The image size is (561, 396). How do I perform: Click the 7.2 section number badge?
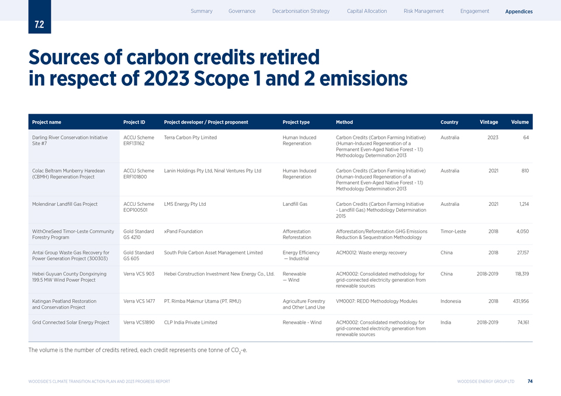(39, 24)
